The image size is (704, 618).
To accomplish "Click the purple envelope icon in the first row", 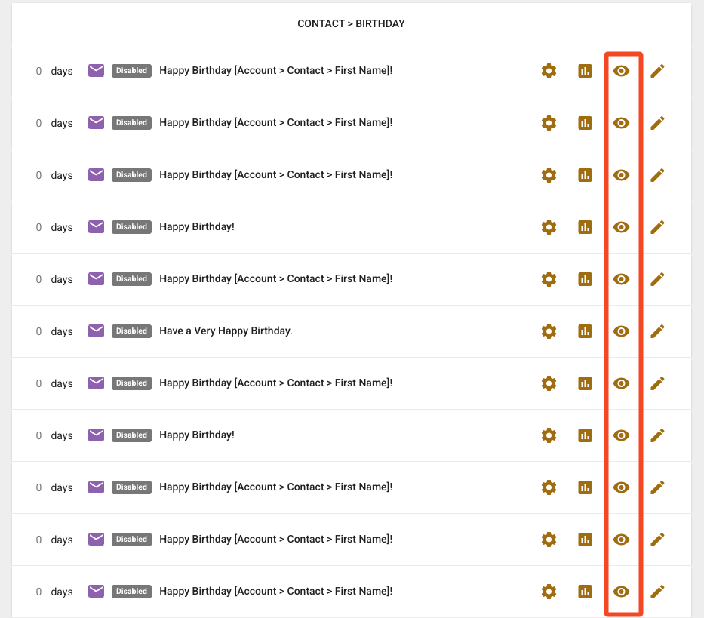I will point(96,70).
